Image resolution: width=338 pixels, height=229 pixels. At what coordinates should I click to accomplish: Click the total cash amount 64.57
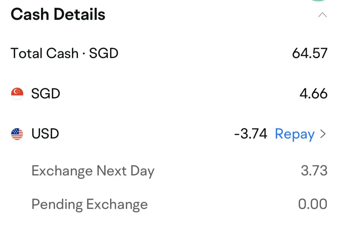click(x=310, y=54)
